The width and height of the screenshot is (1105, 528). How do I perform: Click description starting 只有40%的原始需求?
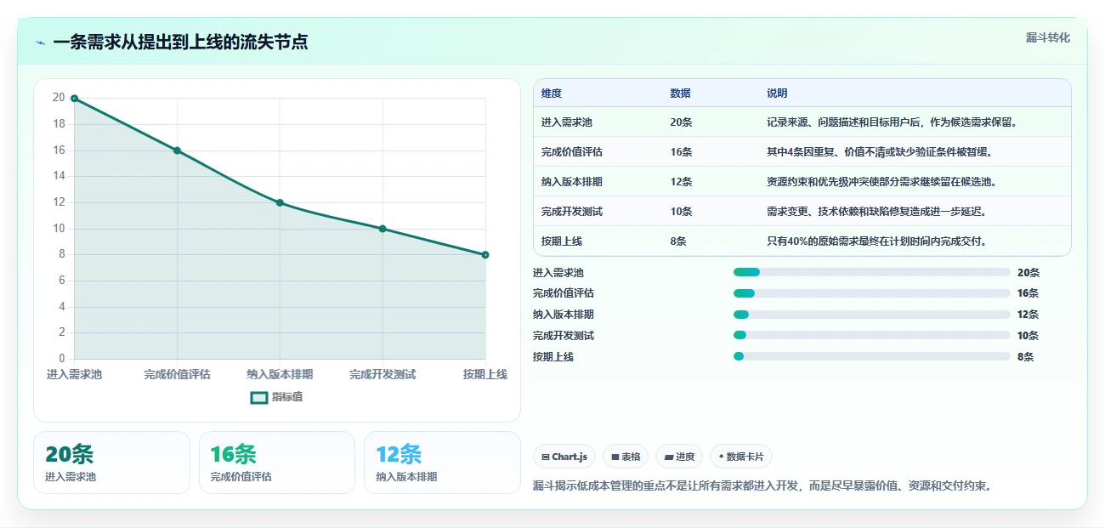point(876,241)
